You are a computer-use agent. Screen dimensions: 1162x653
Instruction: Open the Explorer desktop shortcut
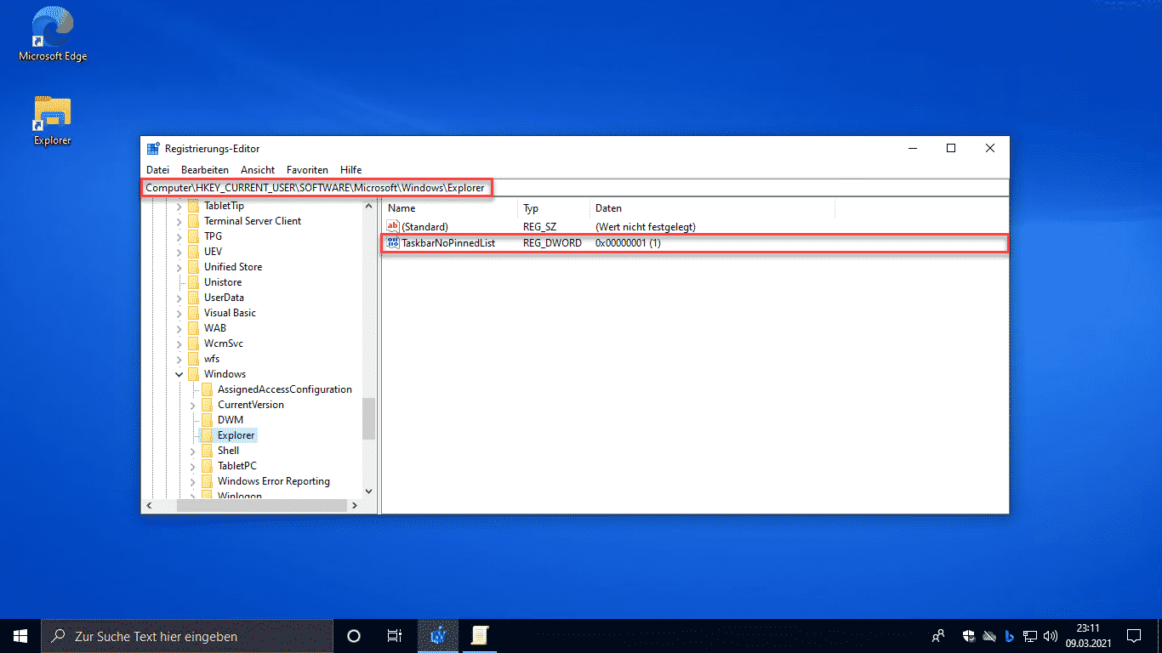(53, 120)
